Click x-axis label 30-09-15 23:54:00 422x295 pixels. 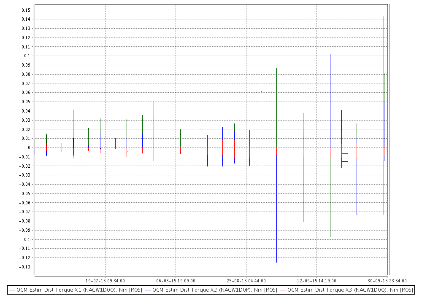click(x=387, y=281)
